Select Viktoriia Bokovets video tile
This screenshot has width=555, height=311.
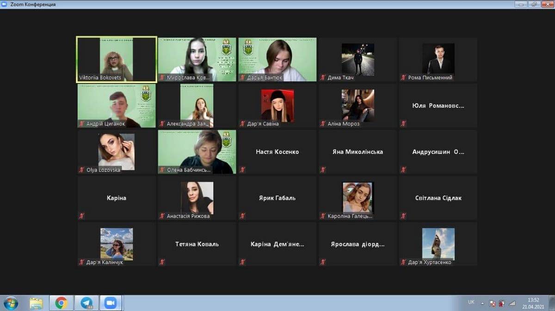[x=116, y=60]
